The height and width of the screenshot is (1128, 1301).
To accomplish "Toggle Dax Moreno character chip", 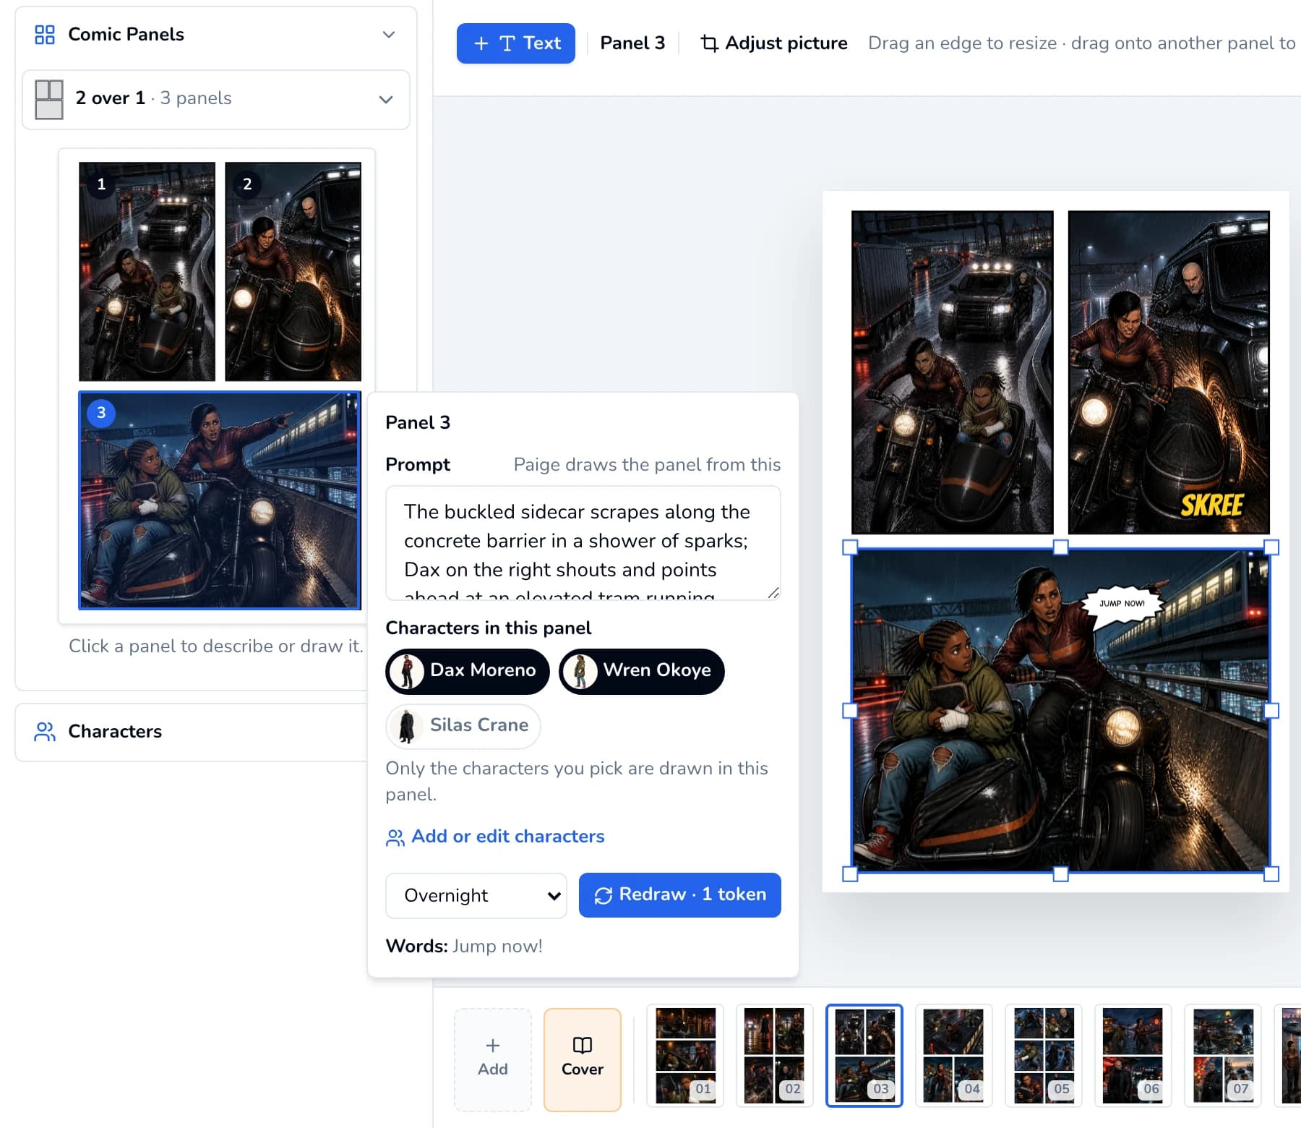I will point(468,671).
